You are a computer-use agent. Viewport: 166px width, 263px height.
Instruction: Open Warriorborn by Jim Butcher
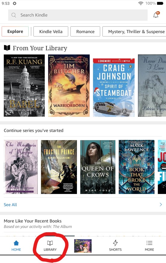69,86
